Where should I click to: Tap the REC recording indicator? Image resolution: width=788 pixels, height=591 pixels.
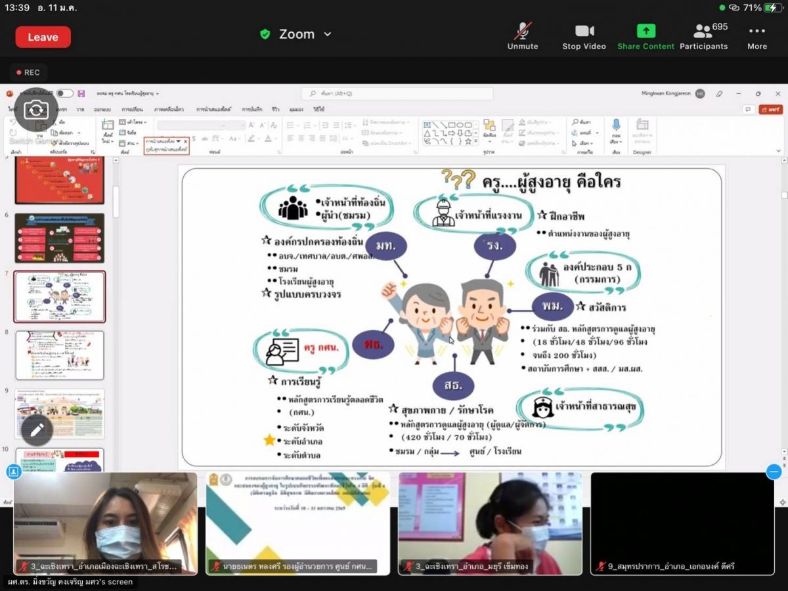pyautogui.click(x=28, y=72)
